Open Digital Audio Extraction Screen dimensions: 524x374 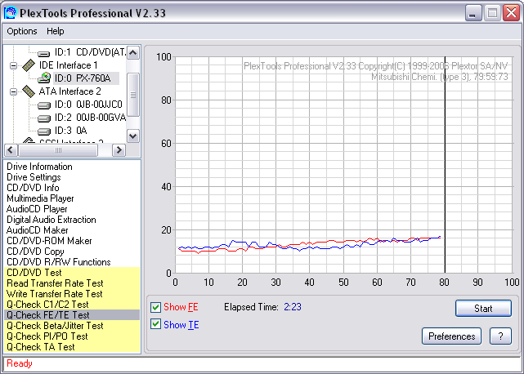click(x=52, y=220)
